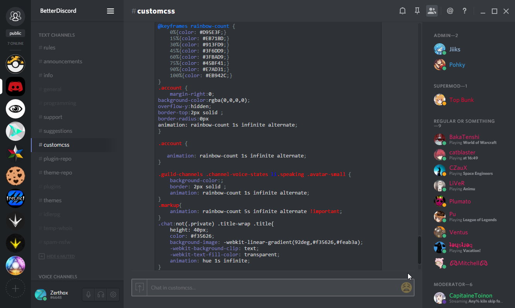
Task: Open the purple galaxy triangle server
Action: pyautogui.click(x=15, y=266)
